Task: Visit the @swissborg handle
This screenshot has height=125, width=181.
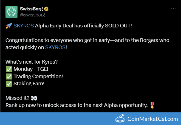Action: [32, 15]
